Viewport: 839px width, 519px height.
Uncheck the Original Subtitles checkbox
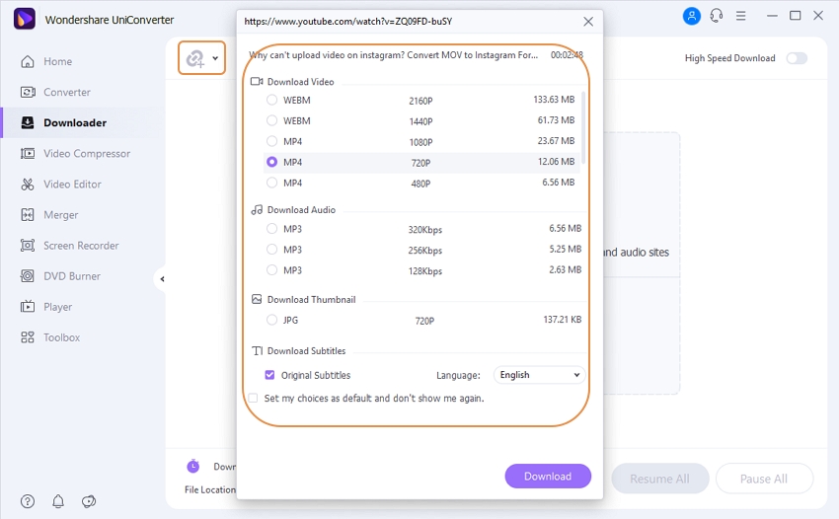coord(270,375)
